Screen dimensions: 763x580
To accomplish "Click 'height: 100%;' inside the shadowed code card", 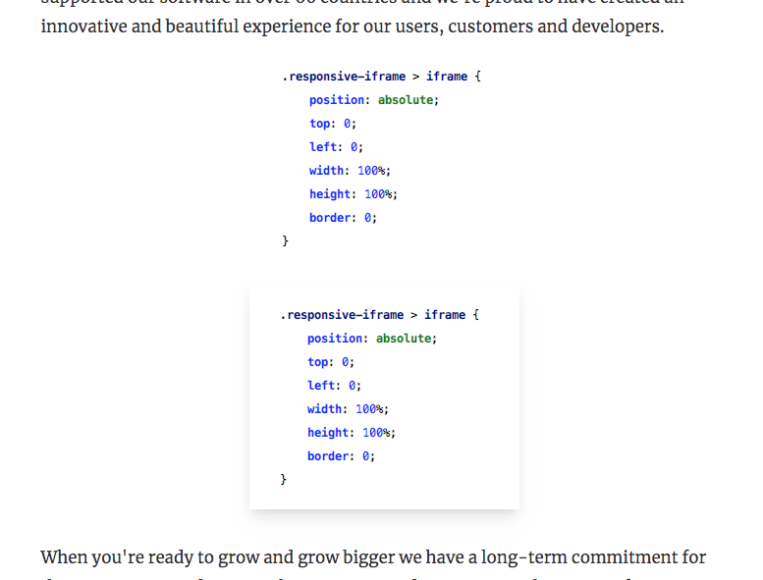I will tap(352, 433).
